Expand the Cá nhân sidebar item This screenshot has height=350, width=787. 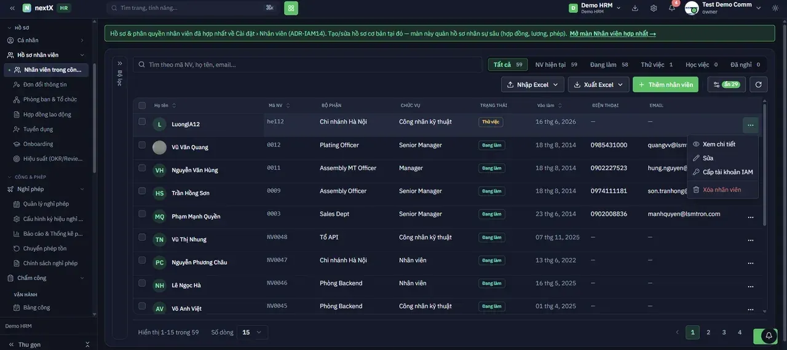(47, 40)
